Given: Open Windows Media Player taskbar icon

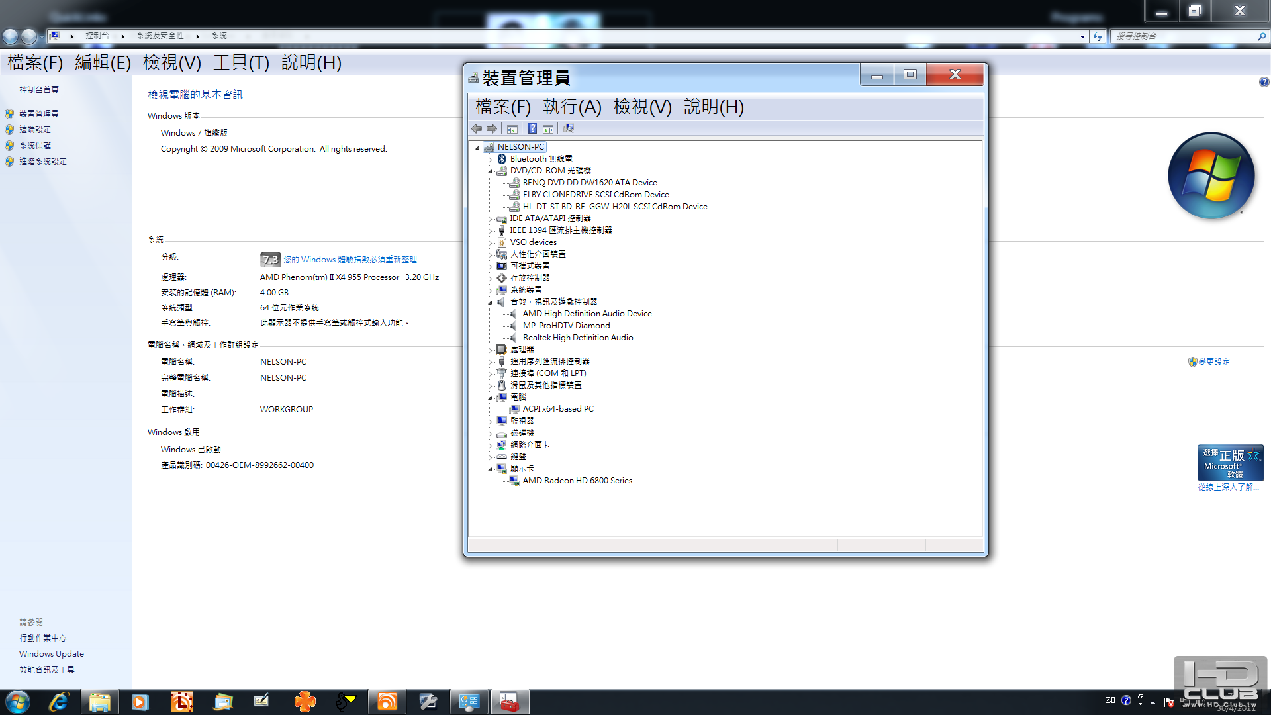Looking at the screenshot, I should 140,702.
